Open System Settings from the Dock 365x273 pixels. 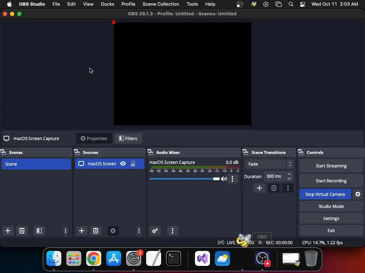(x=134, y=258)
